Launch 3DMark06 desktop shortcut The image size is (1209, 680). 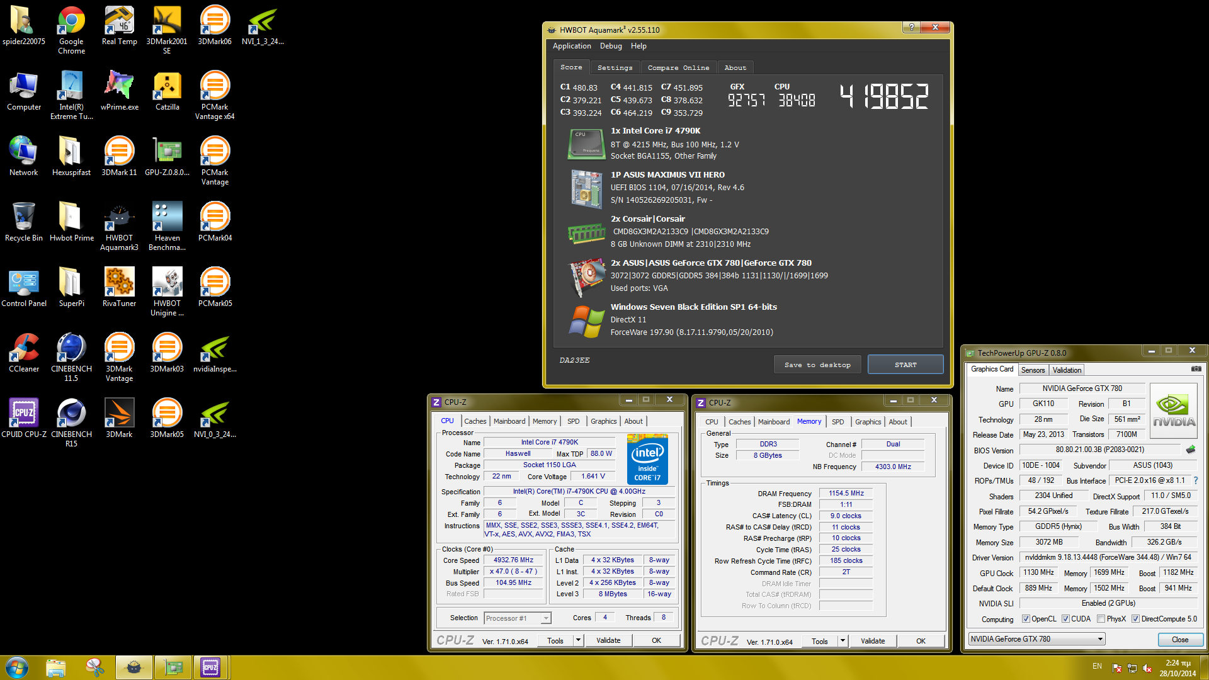215,25
